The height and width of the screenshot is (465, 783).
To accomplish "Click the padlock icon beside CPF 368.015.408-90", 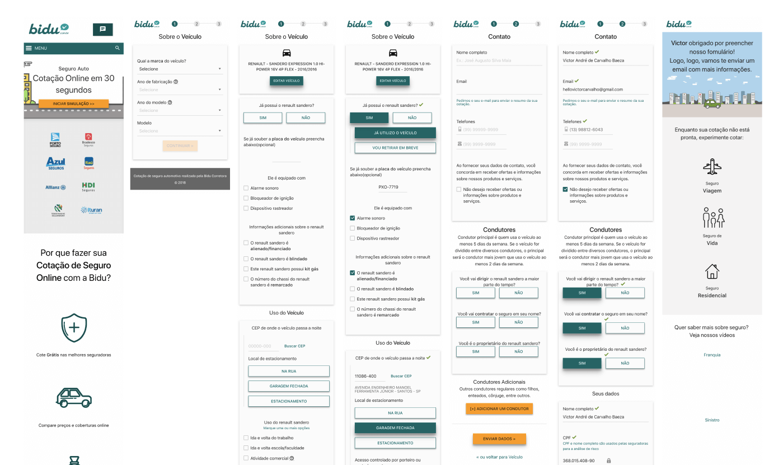I will (x=608, y=461).
